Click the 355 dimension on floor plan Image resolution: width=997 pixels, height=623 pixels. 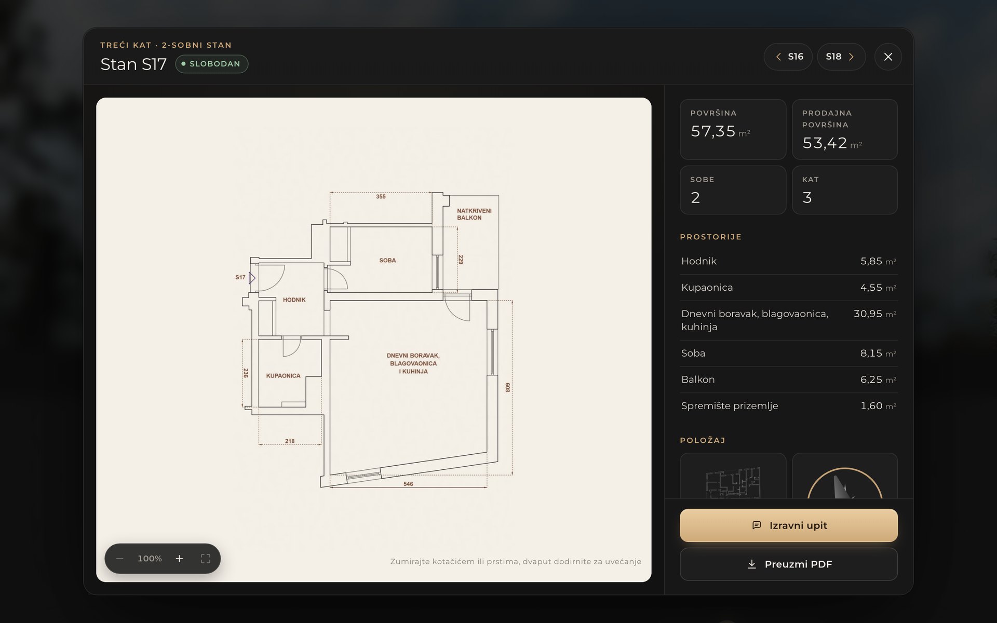click(381, 197)
